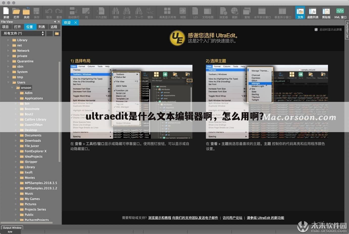Open the Output Window tab

pyautogui.click(x=12, y=228)
